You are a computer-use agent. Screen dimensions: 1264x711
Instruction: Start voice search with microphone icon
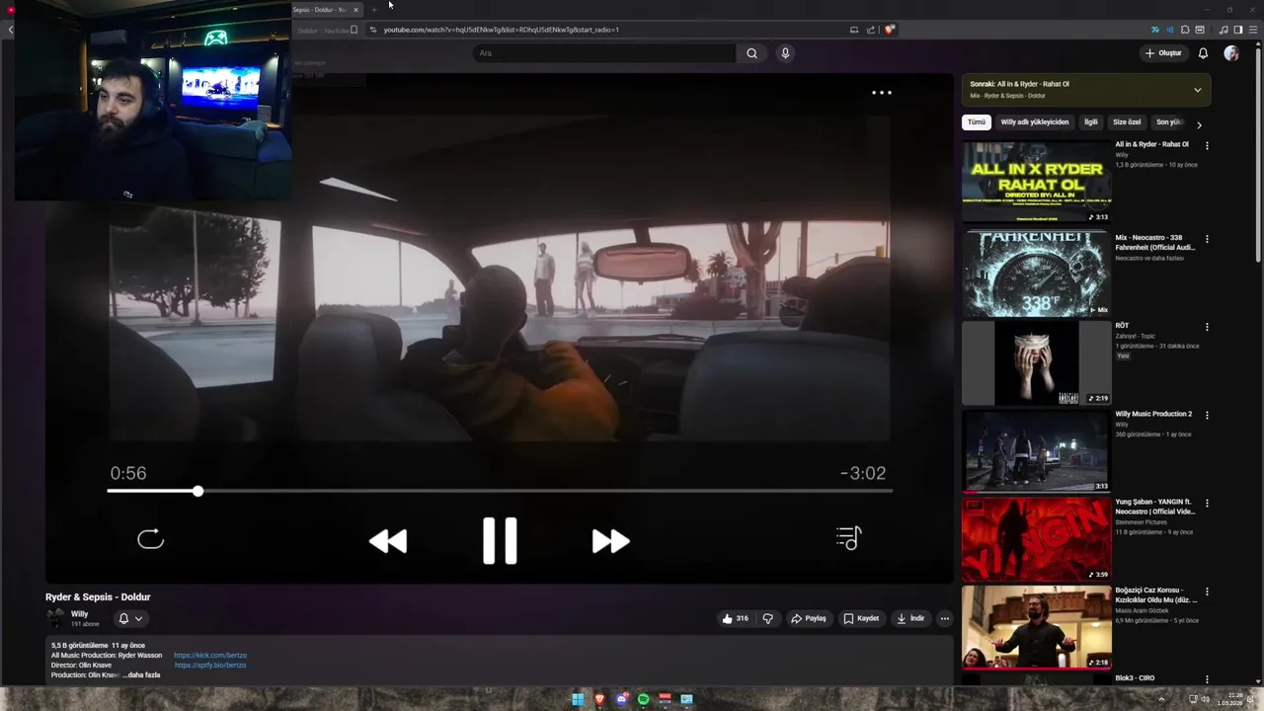tap(785, 53)
